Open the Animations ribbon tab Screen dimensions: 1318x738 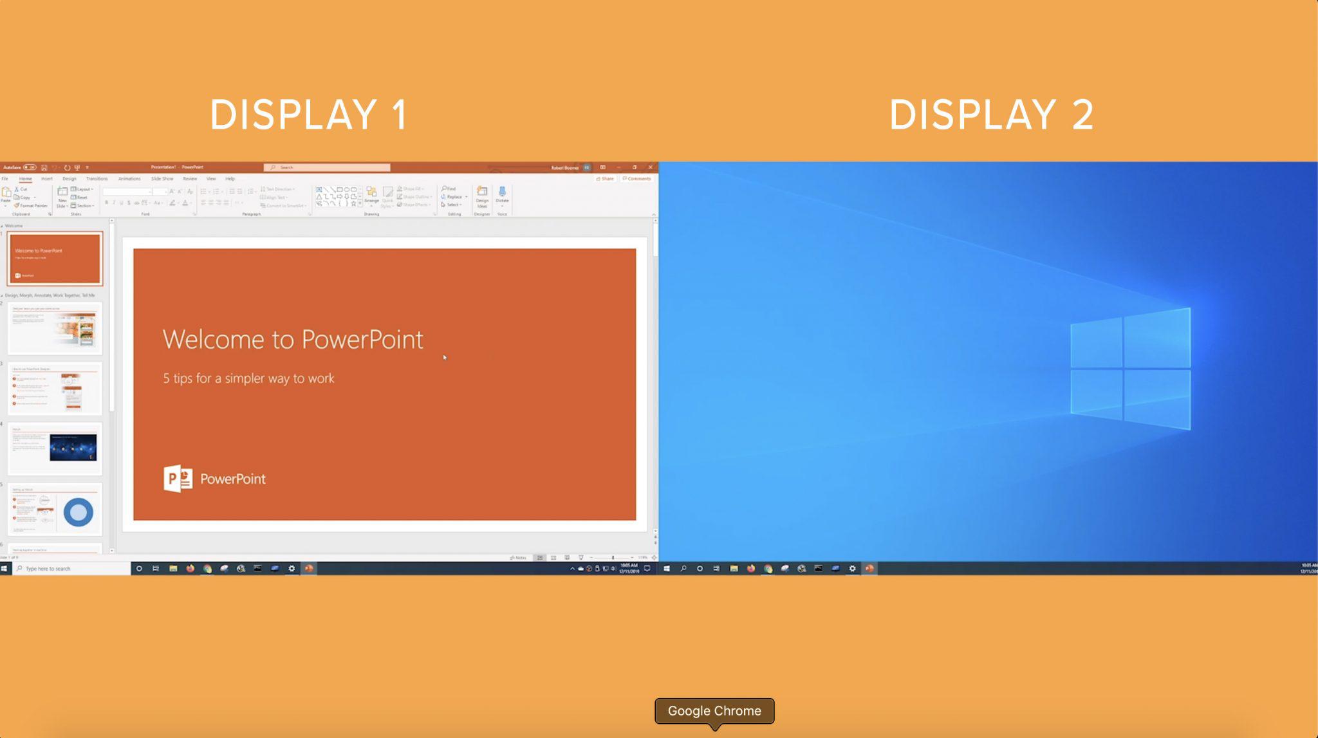click(x=129, y=178)
